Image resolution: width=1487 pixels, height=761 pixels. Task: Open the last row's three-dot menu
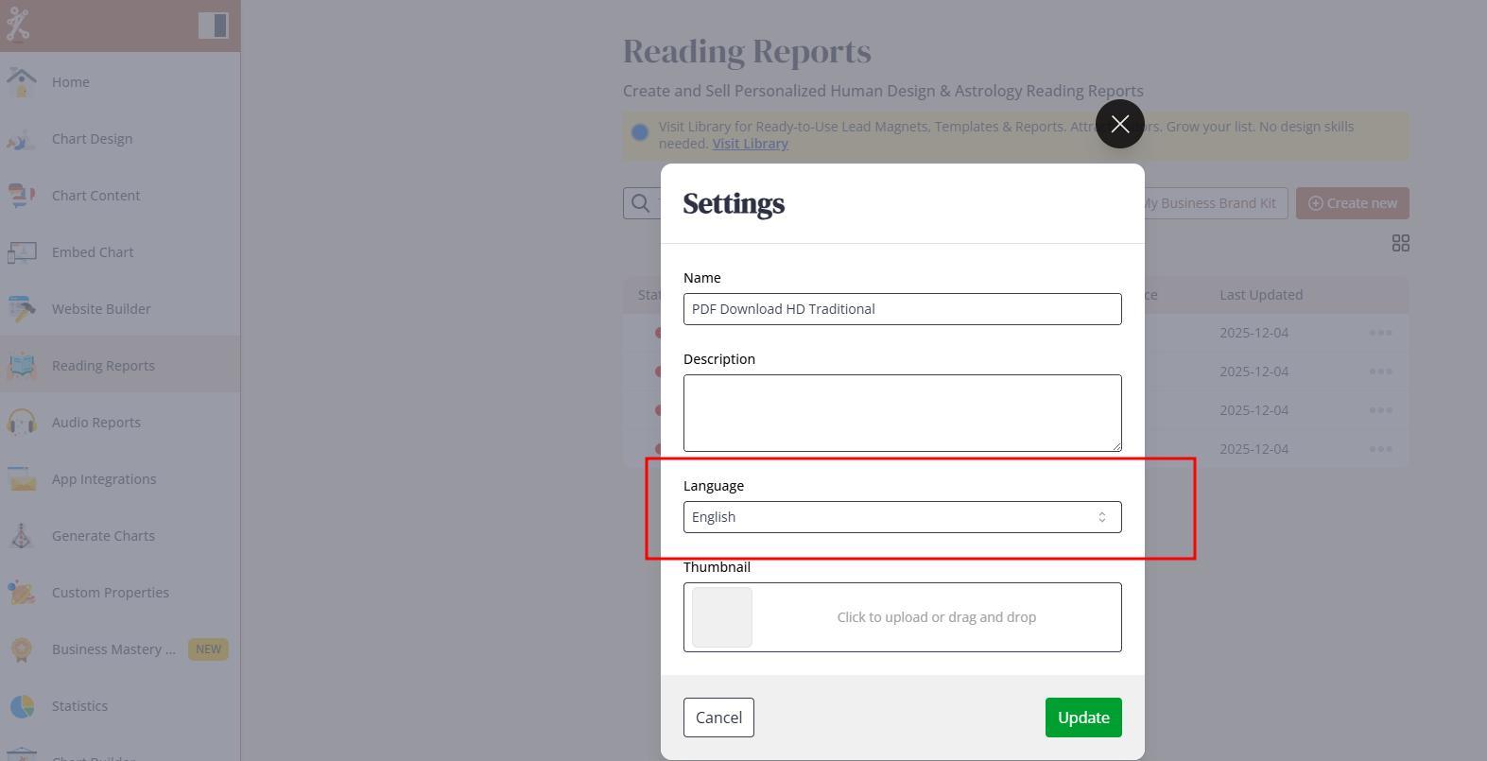click(1380, 449)
